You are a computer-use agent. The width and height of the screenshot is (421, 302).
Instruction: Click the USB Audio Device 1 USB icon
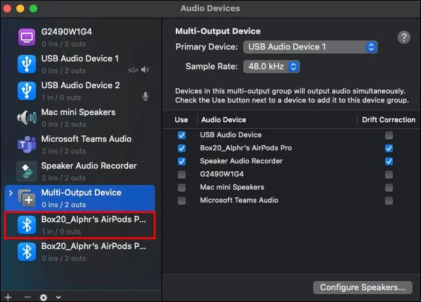[27, 64]
